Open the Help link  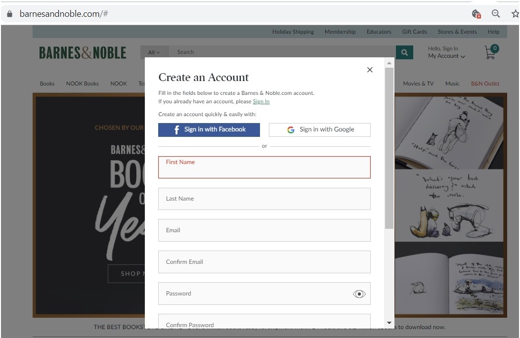pos(493,32)
